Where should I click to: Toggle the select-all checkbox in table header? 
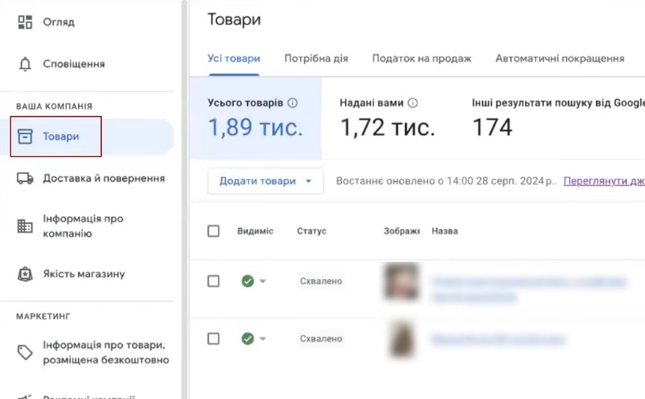tap(213, 231)
